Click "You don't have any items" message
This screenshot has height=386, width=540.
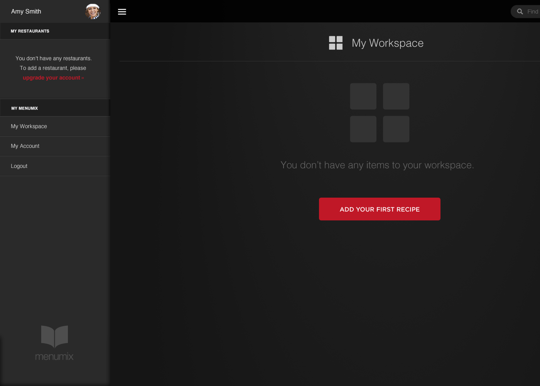(x=377, y=165)
